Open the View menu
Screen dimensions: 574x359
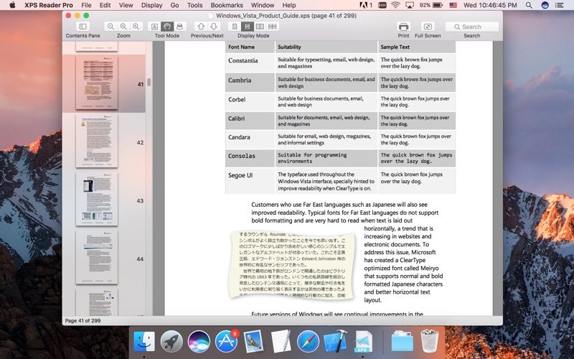click(126, 5)
